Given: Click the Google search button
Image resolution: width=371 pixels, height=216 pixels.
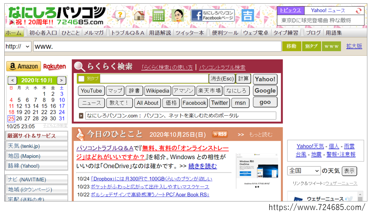Looking at the screenshot, I should coord(265,90).
